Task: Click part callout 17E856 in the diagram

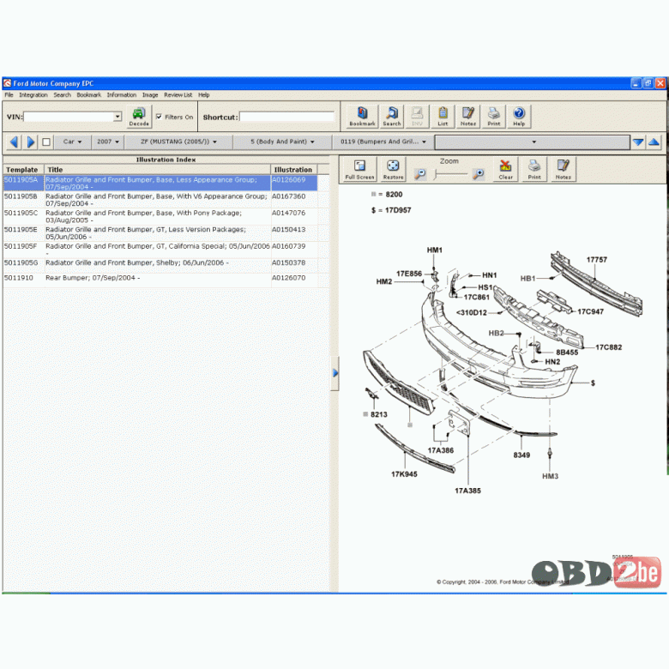Action: [409, 274]
